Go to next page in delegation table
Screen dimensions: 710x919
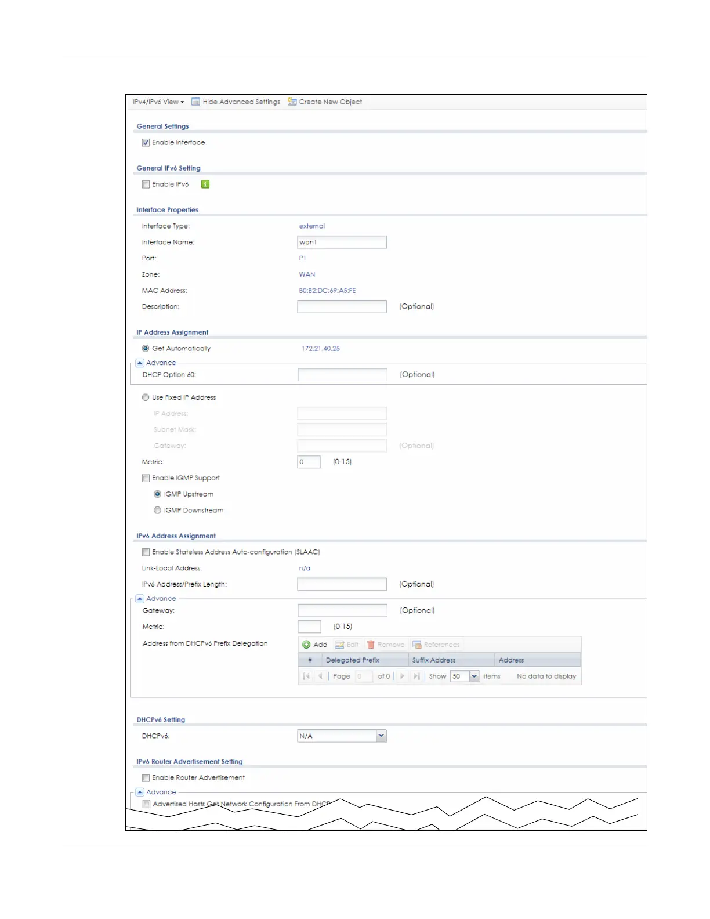pyautogui.click(x=402, y=676)
